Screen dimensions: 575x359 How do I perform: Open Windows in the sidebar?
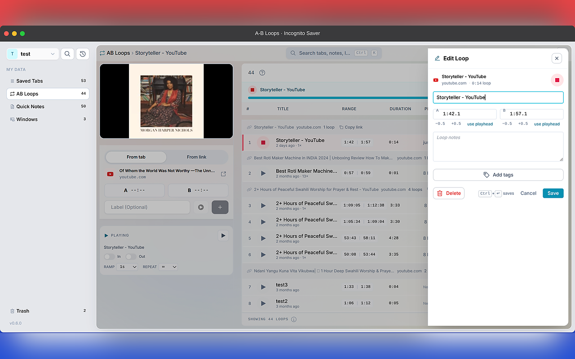click(48, 119)
